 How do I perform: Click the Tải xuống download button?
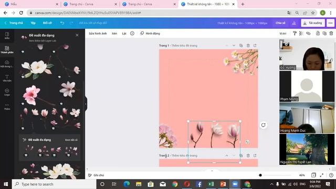pos(313,23)
